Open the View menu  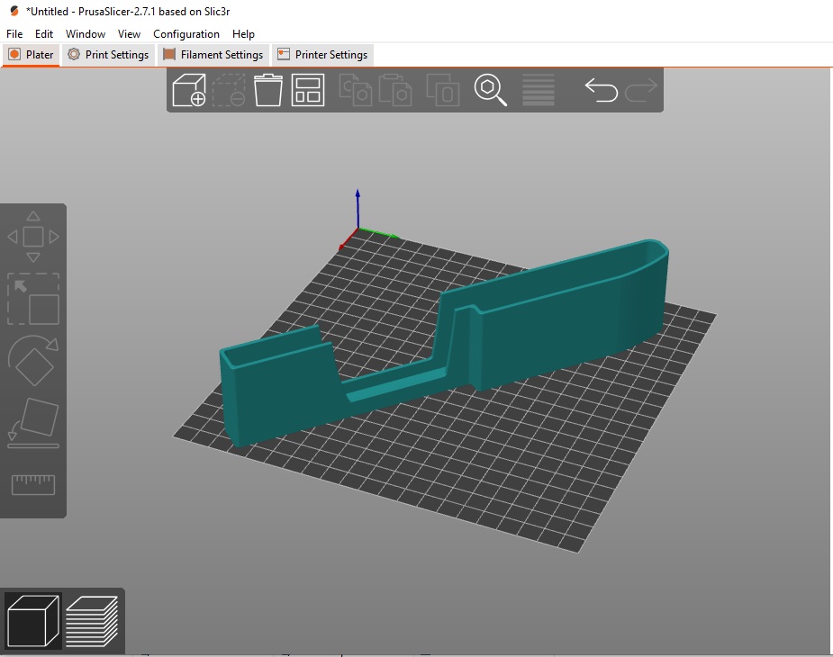coord(129,34)
